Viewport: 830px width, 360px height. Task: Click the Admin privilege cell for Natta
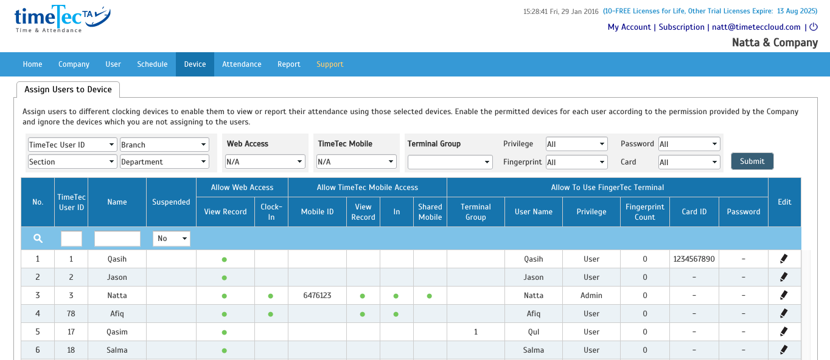[x=591, y=296]
